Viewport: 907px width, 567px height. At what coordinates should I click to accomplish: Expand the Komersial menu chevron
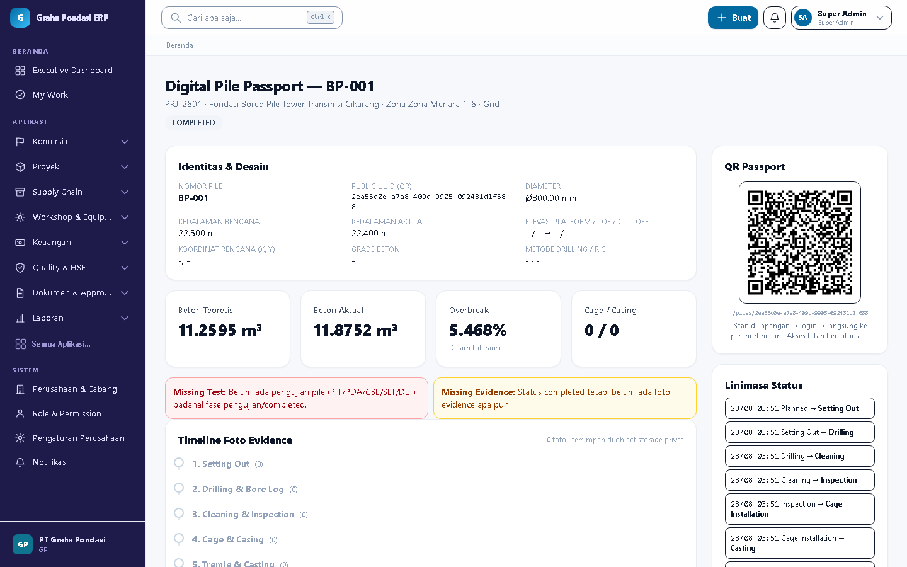tap(125, 142)
